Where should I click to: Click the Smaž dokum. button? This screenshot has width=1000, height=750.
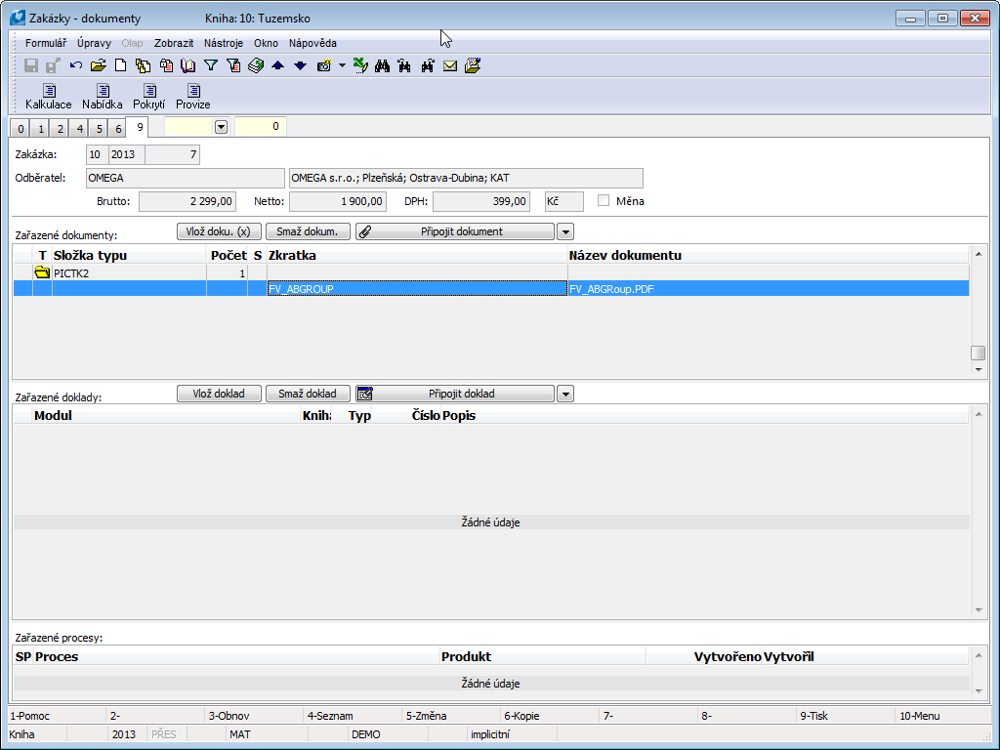point(308,231)
